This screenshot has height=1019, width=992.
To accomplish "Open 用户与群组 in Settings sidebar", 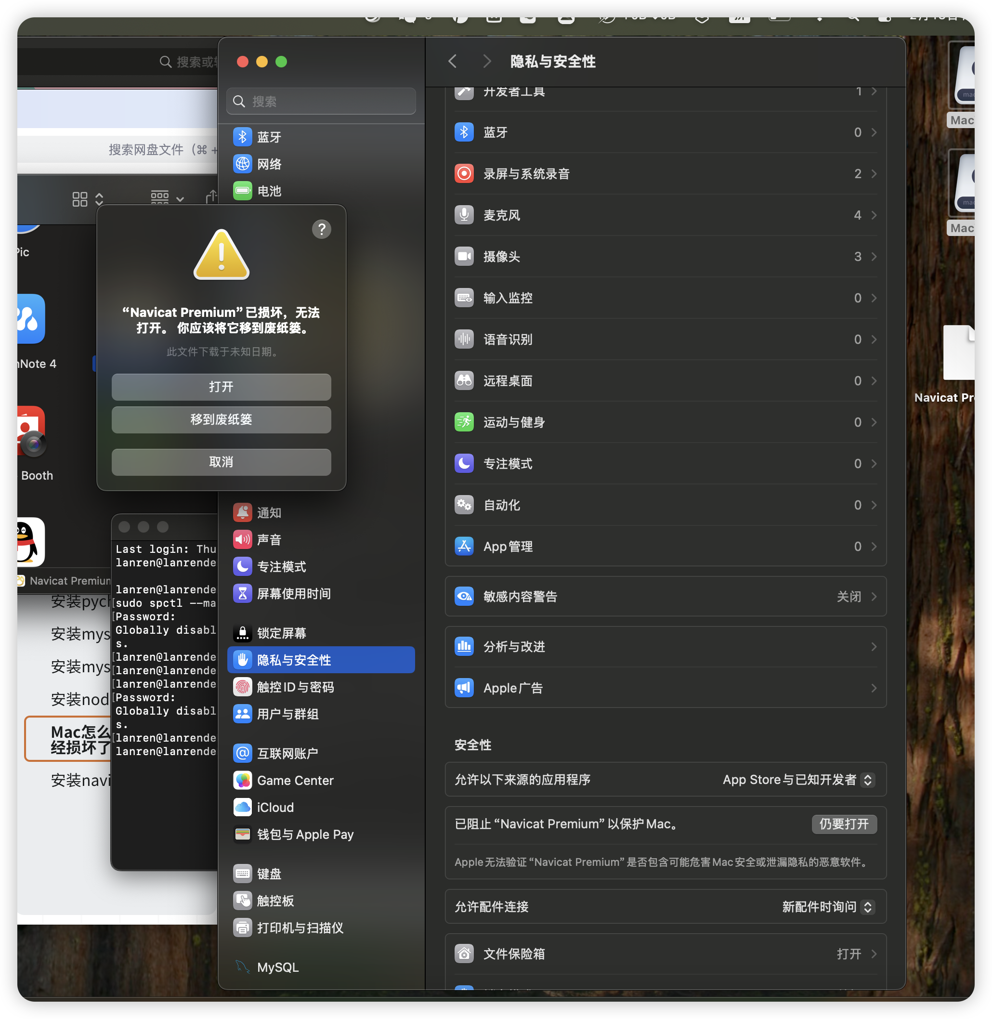I will point(320,714).
